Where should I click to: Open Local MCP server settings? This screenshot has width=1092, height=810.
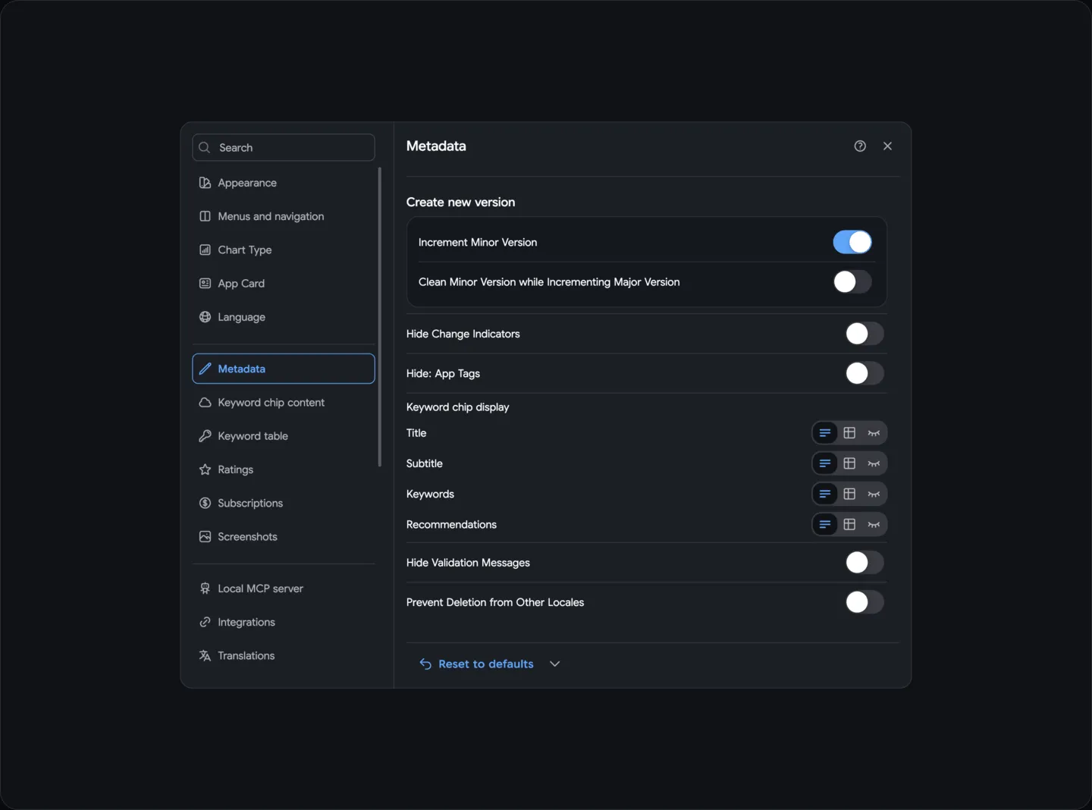[x=284, y=589]
